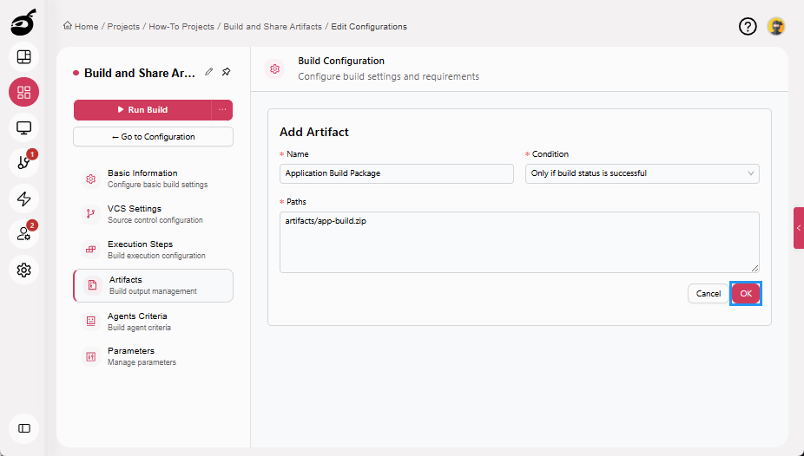Open the Execution Steps section
804x456 pixels.
pyautogui.click(x=153, y=250)
